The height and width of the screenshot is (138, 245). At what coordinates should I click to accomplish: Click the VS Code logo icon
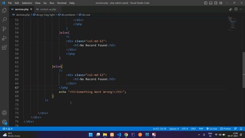coord(3,3)
